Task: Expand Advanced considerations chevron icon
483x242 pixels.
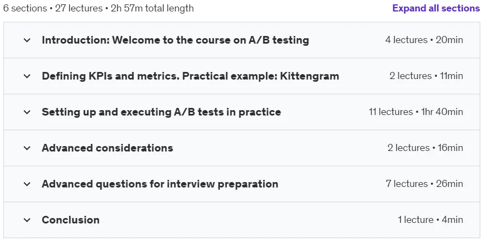Action: point(27,148)
